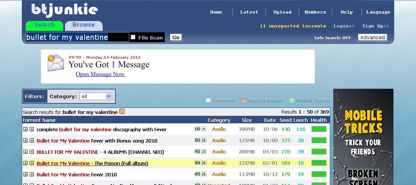Open comments badge 23 on 4 ALBUMS row
Screen dimensions: 416x185
(204, 152)
